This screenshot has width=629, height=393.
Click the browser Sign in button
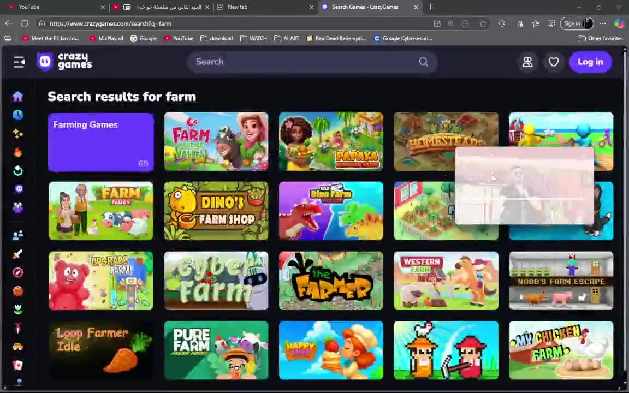coord(577,23)
